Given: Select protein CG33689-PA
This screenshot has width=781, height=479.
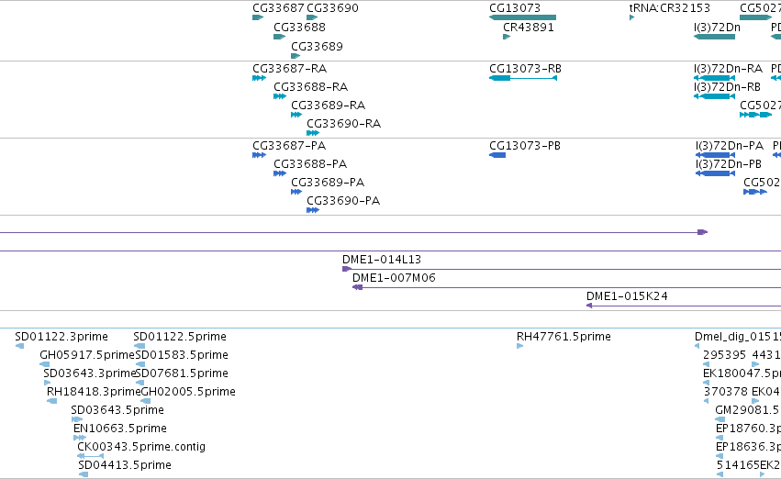Looking at the screenshot, I should 296,192.
